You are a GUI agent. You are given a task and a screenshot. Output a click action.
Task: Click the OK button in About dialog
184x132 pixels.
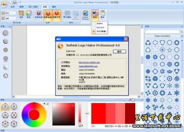click(x=120, y=52)
